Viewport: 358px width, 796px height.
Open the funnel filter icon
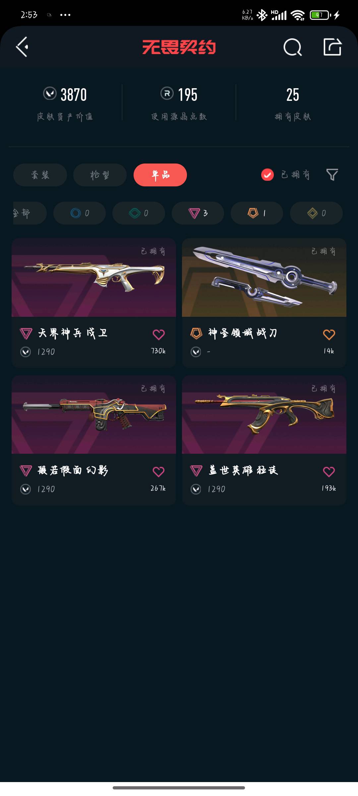[x=332, y=174]
